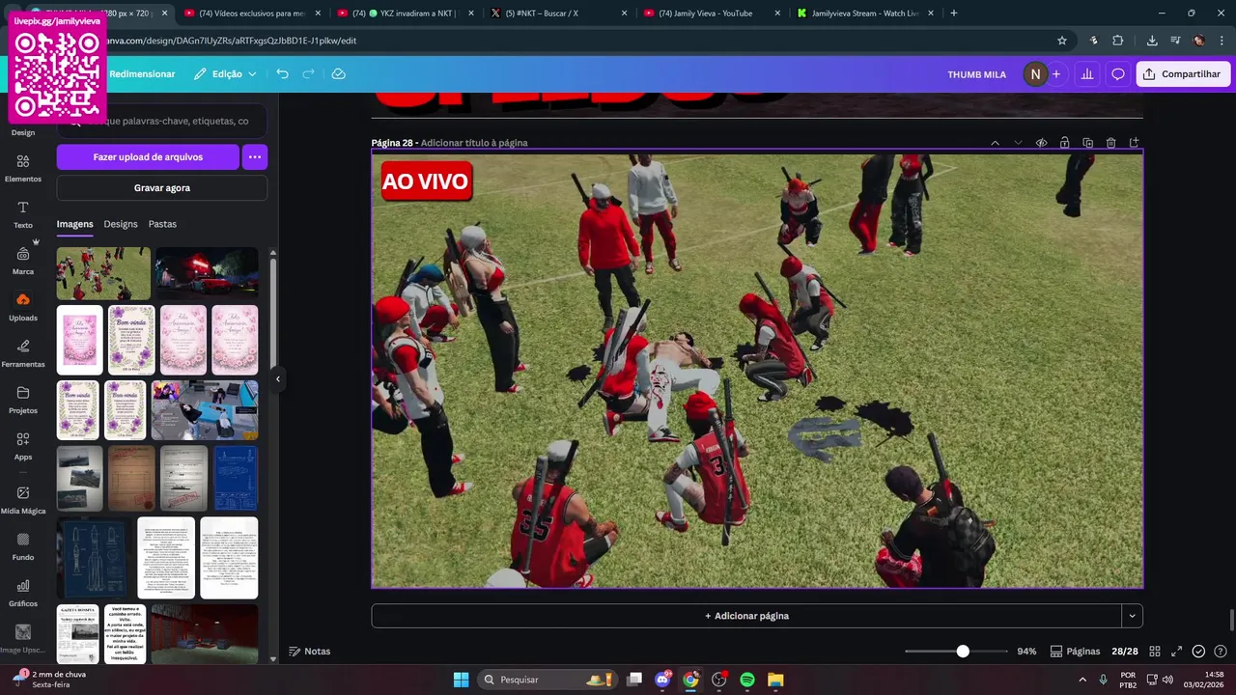Image resolution: width=1236 pixels, height=695 pixels.
Task: Click the Compartilhar button
Action: [x=1183, y=74]
